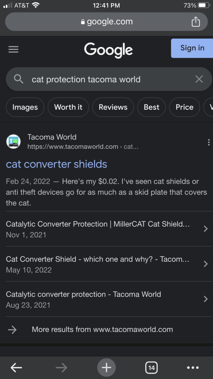Image resolution: width=213 pixels, height=379 pixels.
Task: Tap the share icon in address bar
Action: point(196,22)
